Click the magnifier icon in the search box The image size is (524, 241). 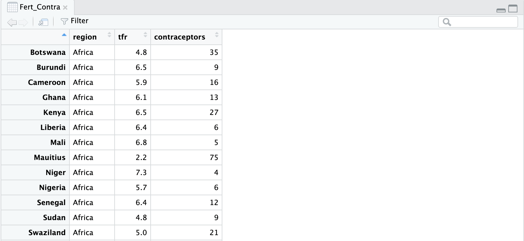click(x=446, y=22)
